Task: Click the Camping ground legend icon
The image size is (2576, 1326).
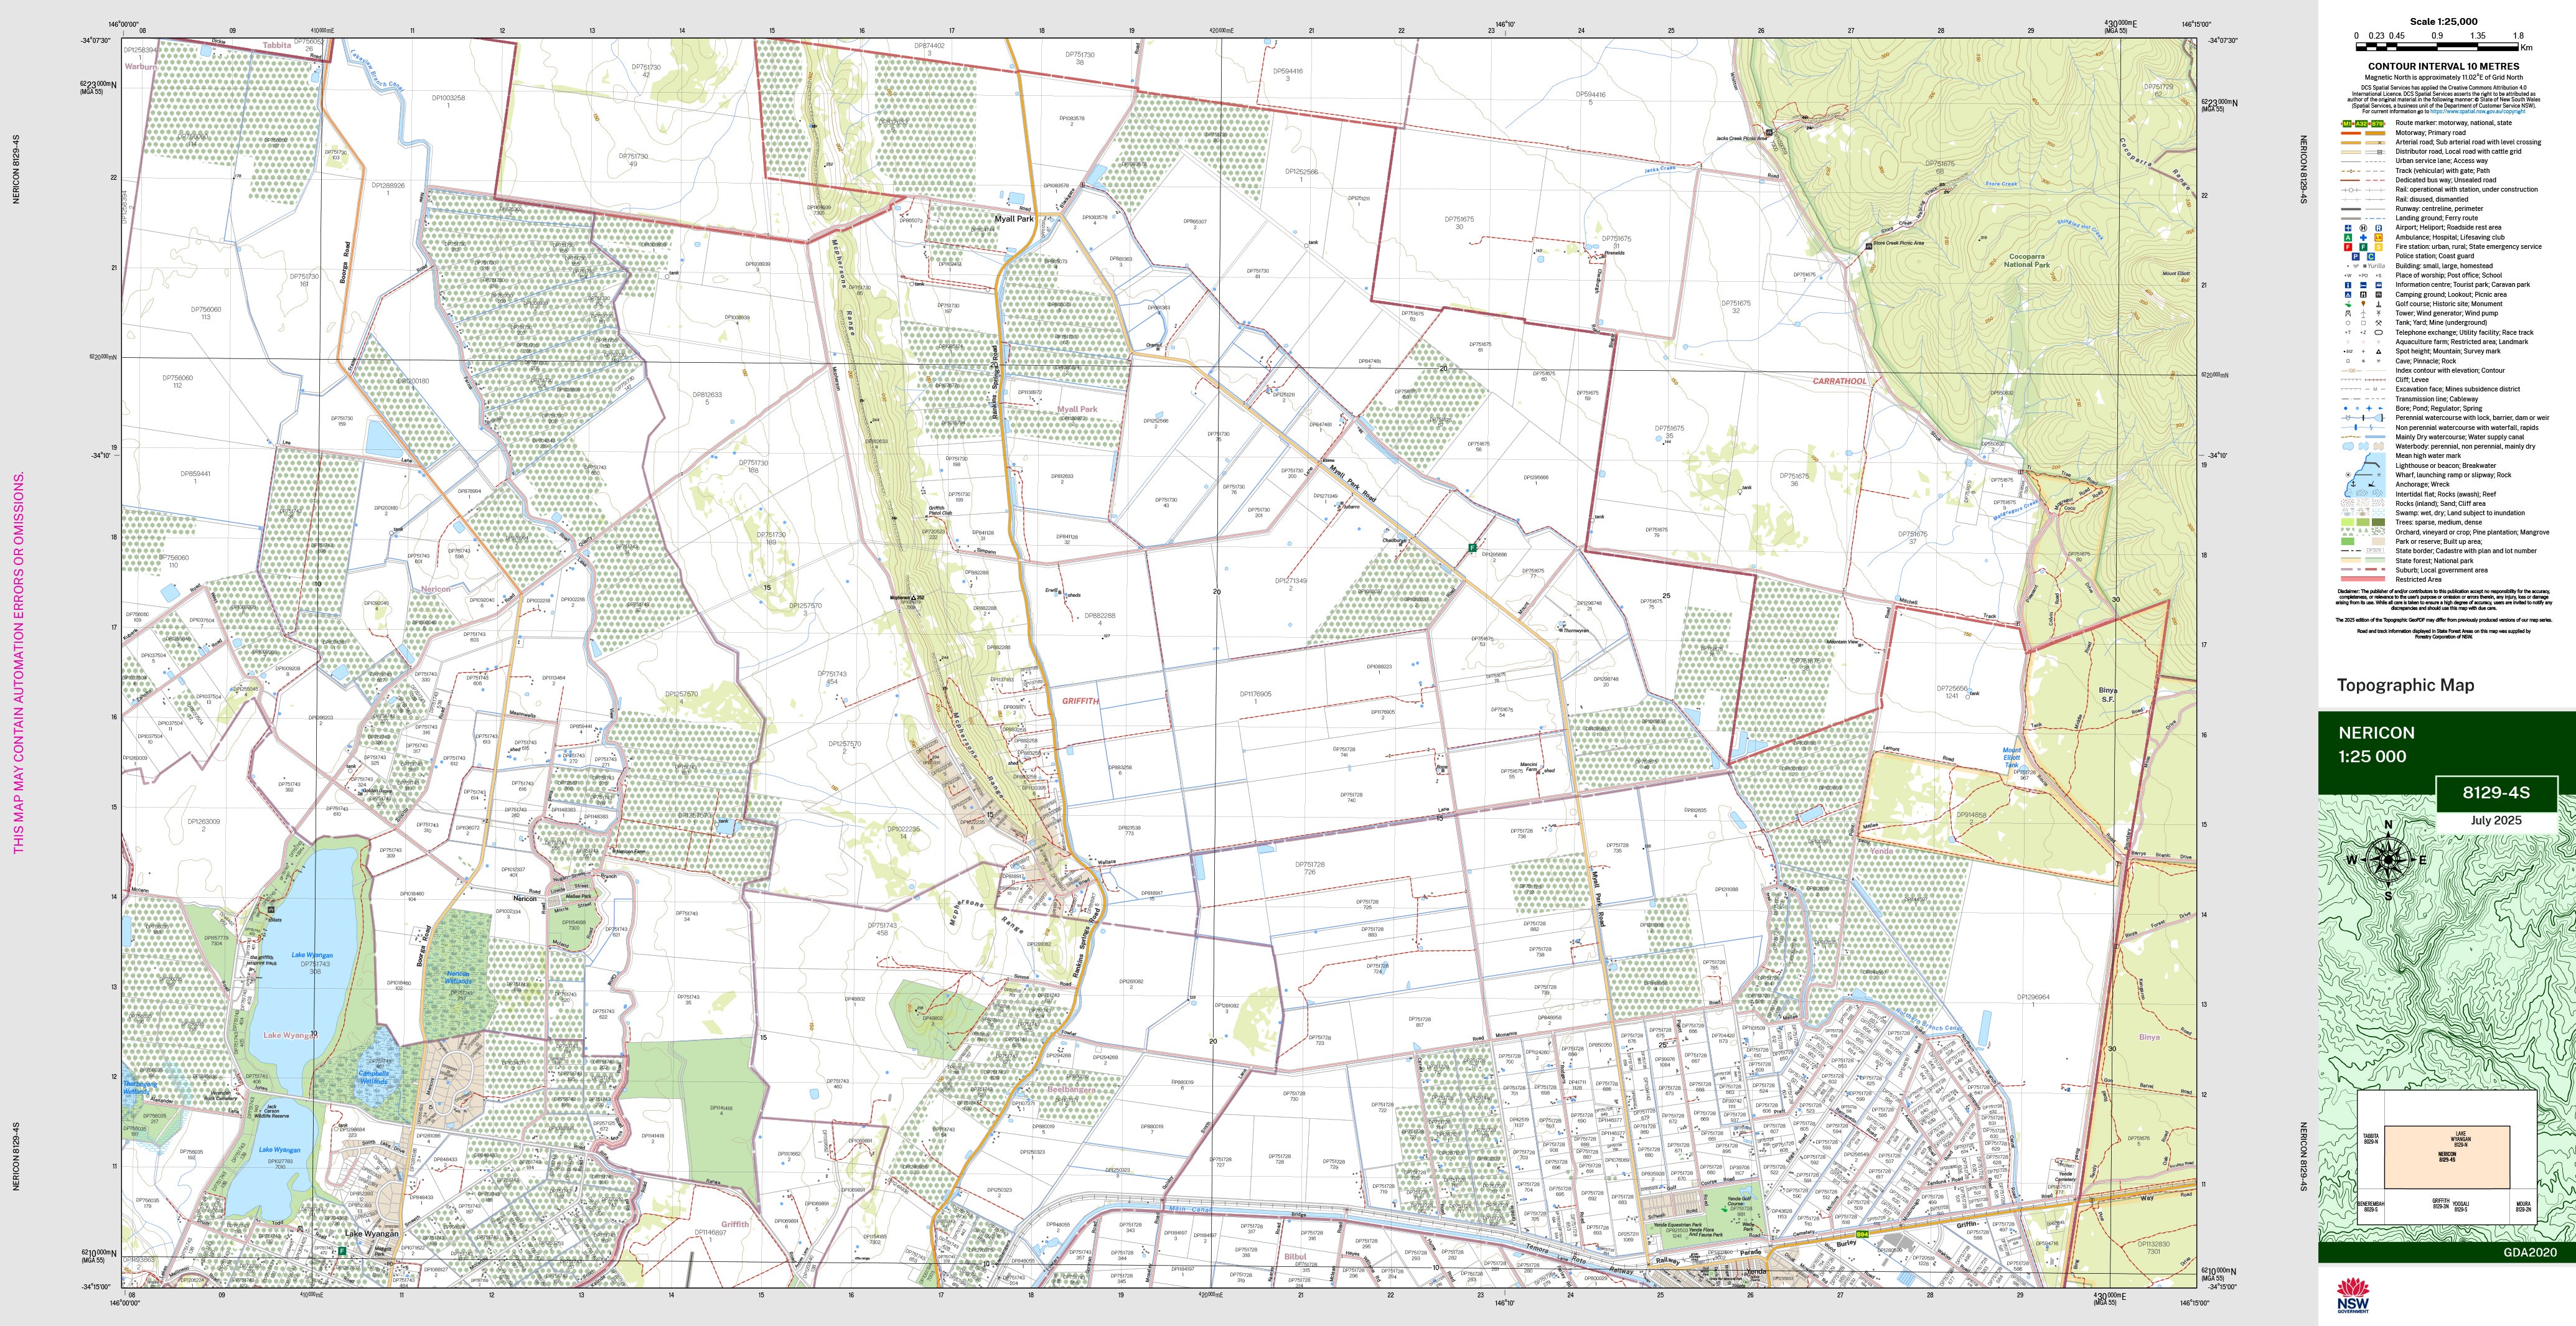Action: click(x=2348, y=295)
